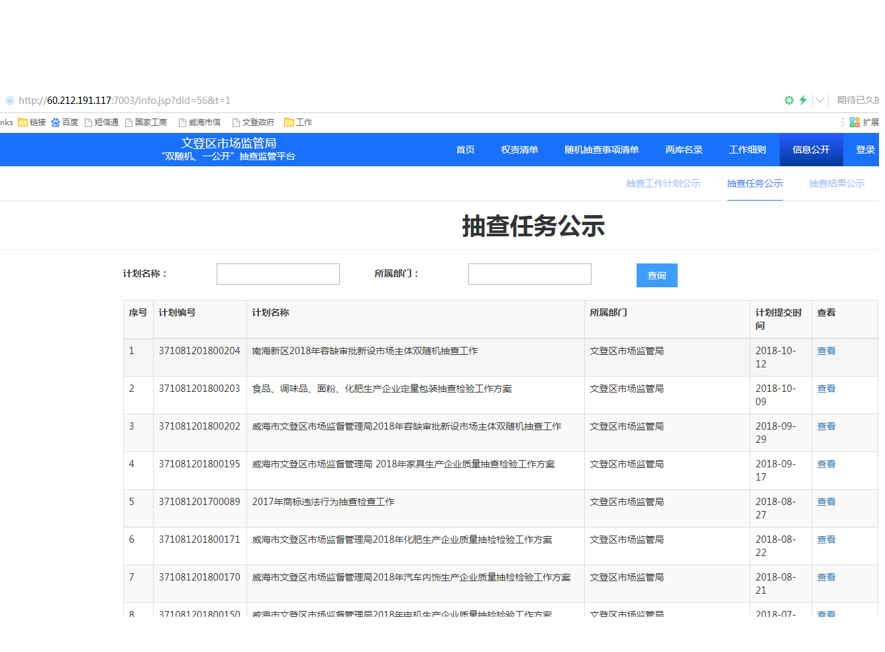View details for plan 371081201800204
Image resolution: width=885 pixels, height=652 pixels.
[826, 351]
